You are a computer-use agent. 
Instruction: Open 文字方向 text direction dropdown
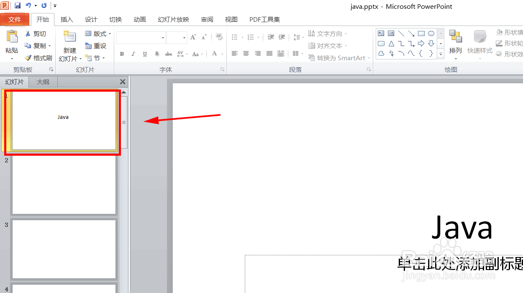pyautogui.click(x=328, y=33)
